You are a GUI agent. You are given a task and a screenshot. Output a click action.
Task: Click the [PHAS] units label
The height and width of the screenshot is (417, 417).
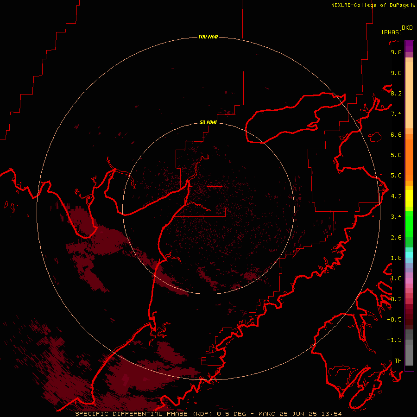[392, 32]
